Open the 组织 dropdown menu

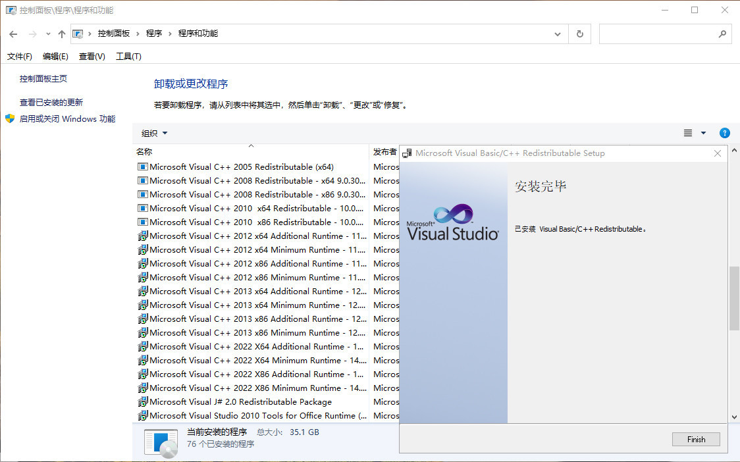(x=153, y=132)
